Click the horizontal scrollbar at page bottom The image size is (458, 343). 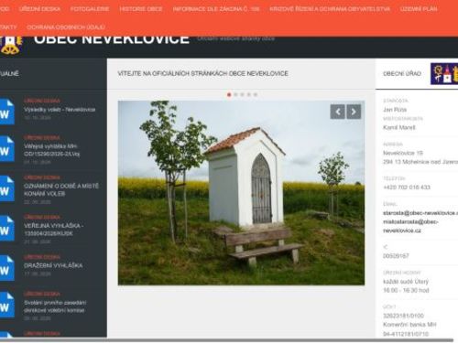pyautogui.click(x=226, y=340)
